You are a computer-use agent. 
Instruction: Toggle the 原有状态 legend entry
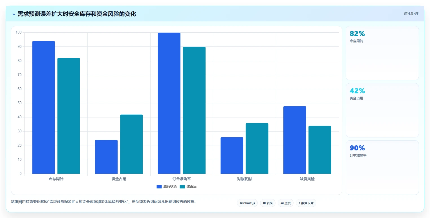click(167, 186)
